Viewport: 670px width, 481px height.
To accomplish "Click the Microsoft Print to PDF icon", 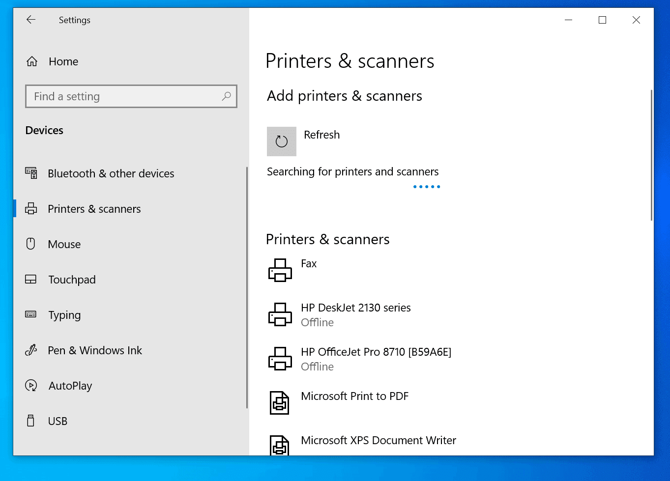I will pyautogui.click(x=280, y=403).
